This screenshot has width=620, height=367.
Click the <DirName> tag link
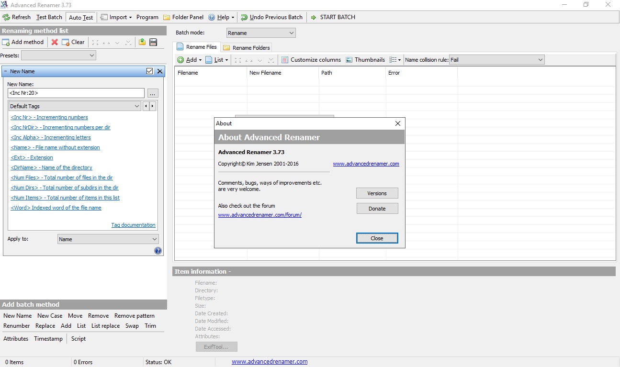click(51, 167)
